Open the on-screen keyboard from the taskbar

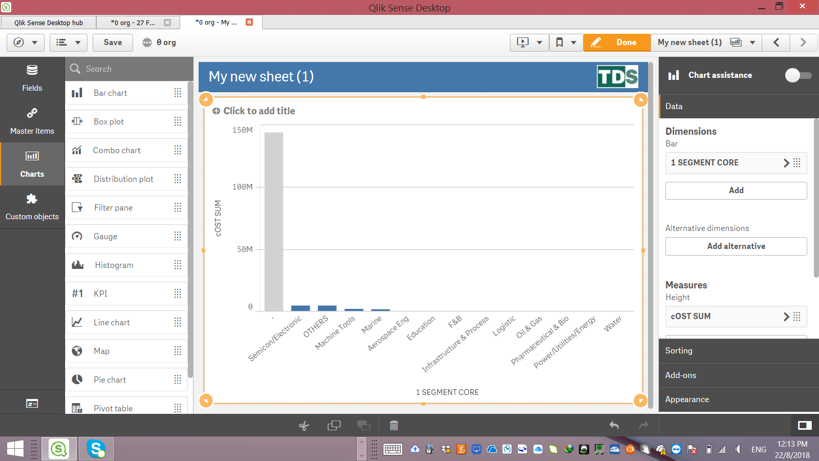pyautogui.click(x=393, y=449)
